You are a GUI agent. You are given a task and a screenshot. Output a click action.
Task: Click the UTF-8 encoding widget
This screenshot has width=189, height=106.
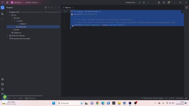point(172,98)
